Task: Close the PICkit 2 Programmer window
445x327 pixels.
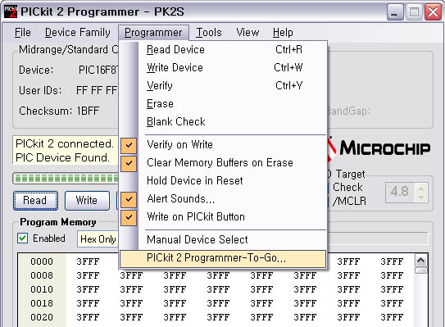Action: 433,12
